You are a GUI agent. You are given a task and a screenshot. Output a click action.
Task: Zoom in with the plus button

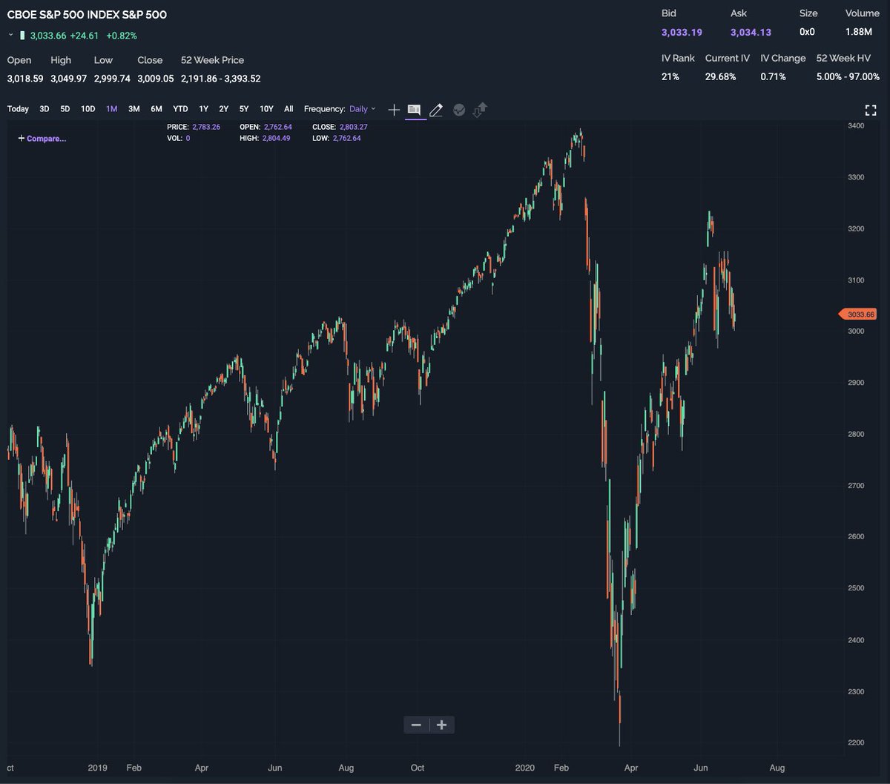click(441, 725)
